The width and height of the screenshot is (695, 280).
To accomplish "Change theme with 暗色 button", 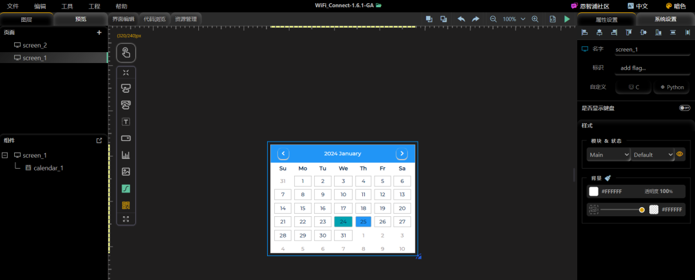I will (676, 6).
